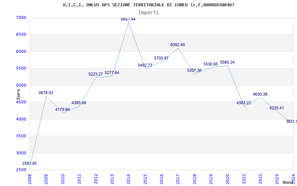Select the 5337.36 data label
297x186 pixels.
[x=194, y=70]
